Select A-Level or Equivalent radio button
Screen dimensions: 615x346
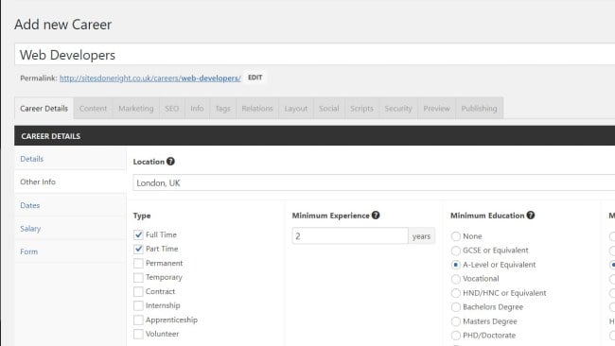[456, 265]
